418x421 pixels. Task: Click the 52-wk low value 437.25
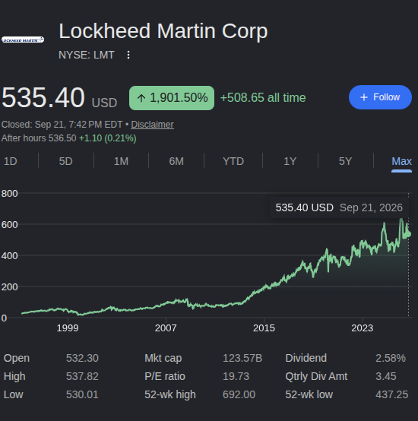tap(391, 394)
